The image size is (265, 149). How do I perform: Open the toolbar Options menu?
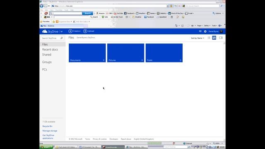[218, 13]
